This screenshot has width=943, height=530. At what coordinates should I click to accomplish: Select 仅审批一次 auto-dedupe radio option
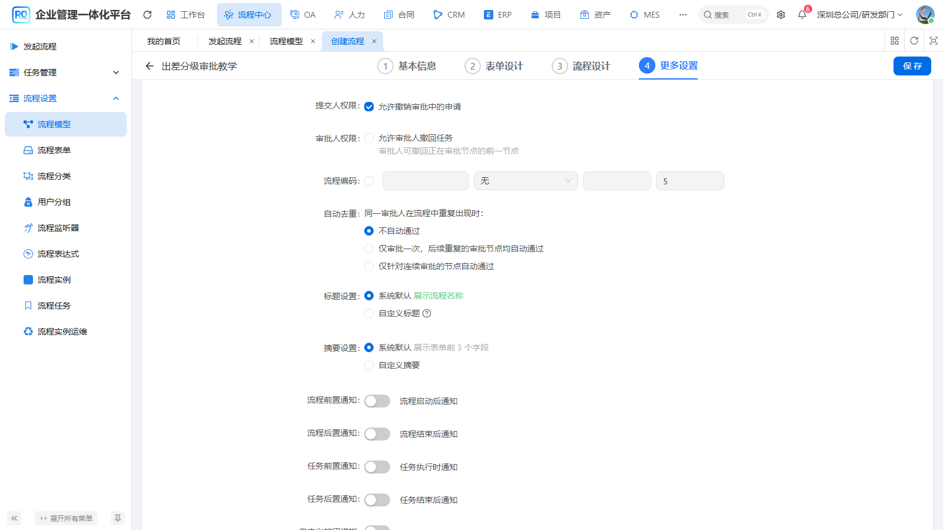tap(369, 249)
